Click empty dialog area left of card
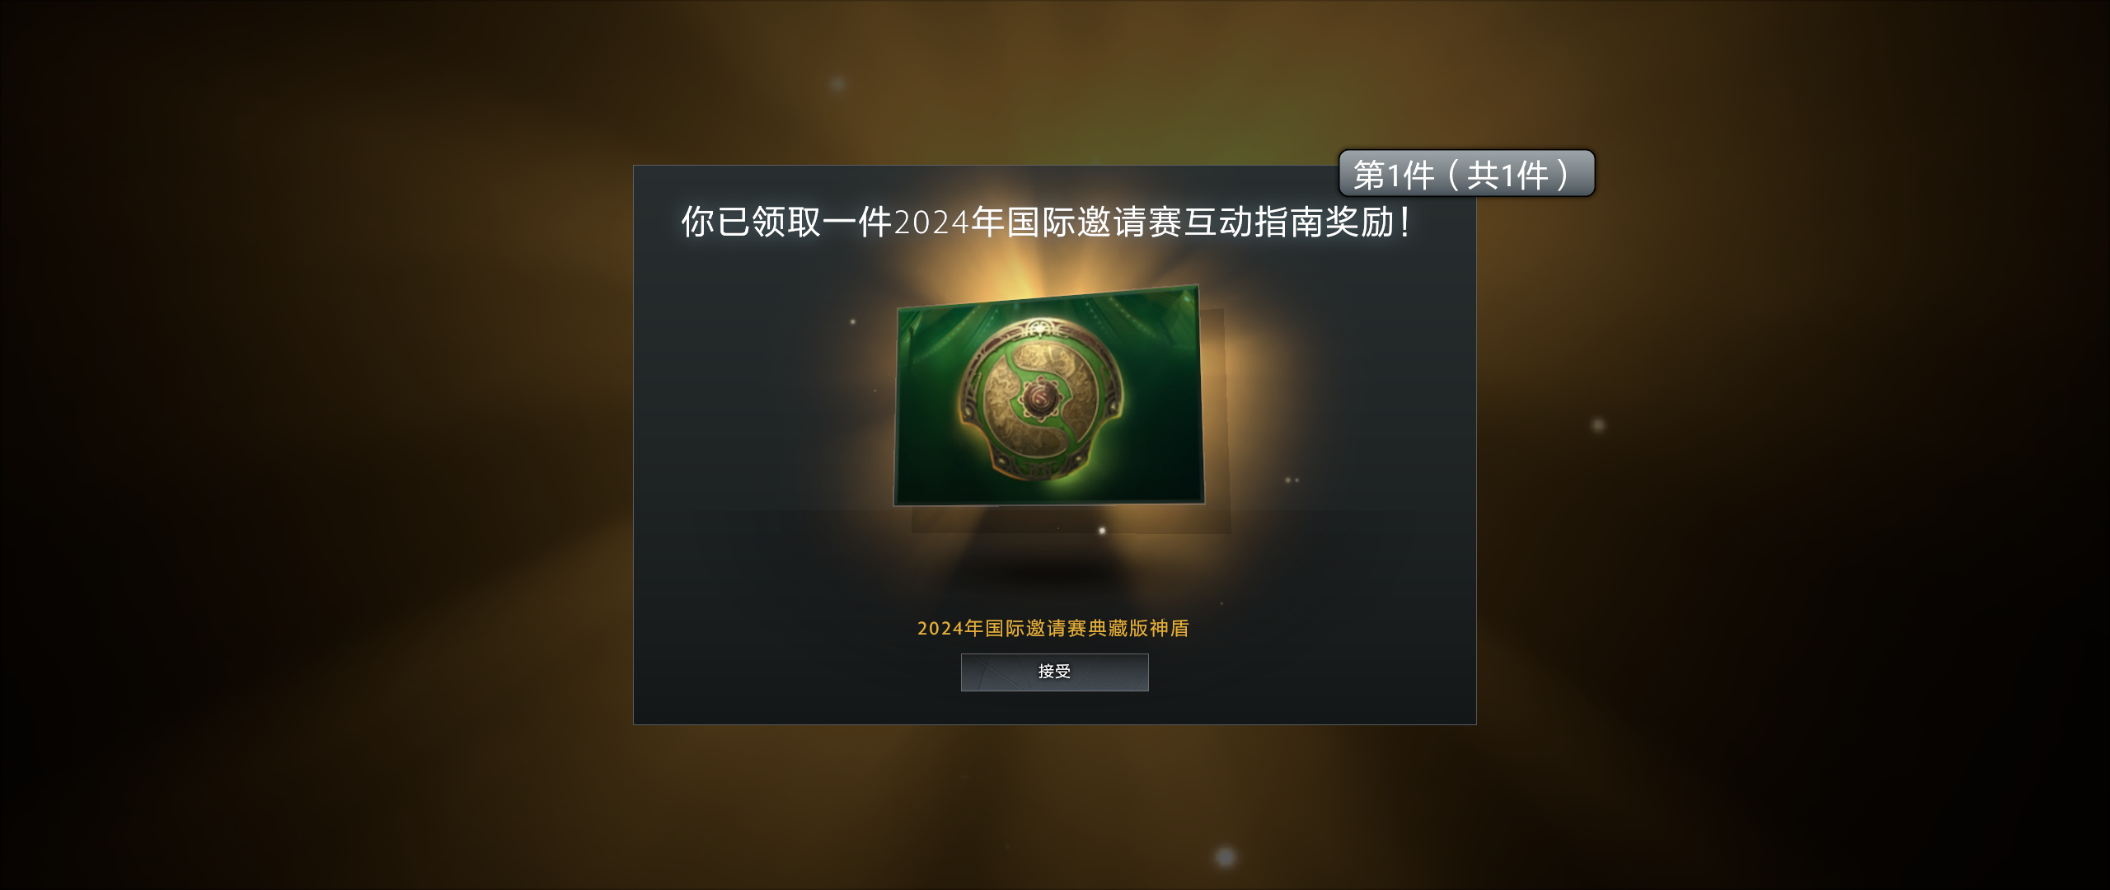2110x890 pixels. 758,412
